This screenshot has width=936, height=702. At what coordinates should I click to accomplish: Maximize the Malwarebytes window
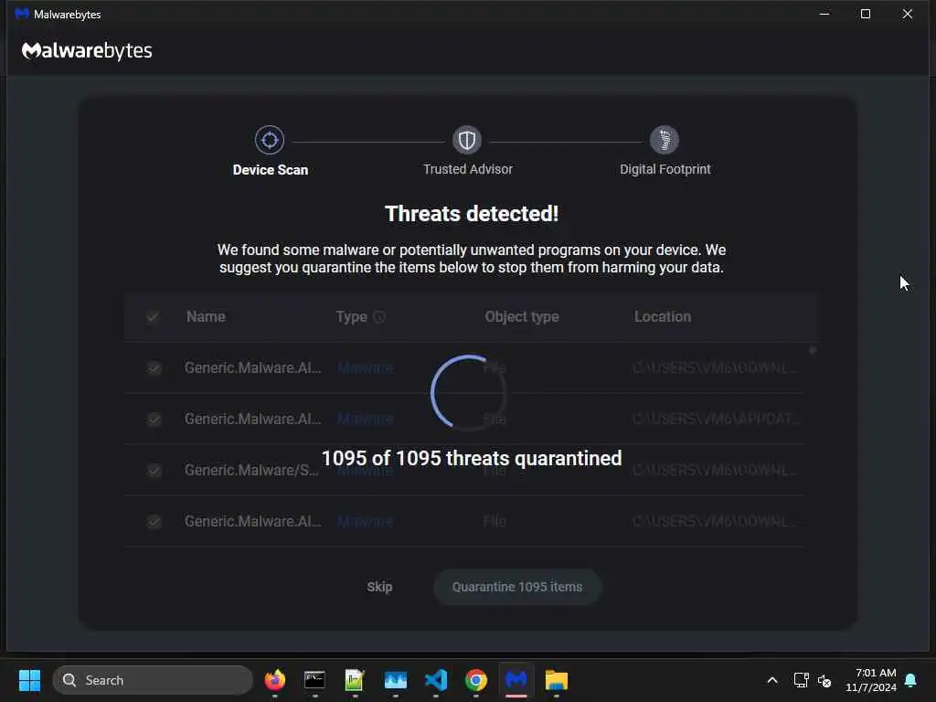866,14
